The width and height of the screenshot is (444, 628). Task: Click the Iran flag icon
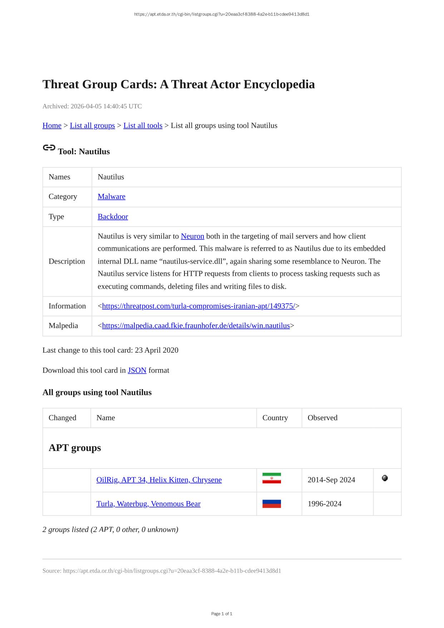tap(271, 478)
